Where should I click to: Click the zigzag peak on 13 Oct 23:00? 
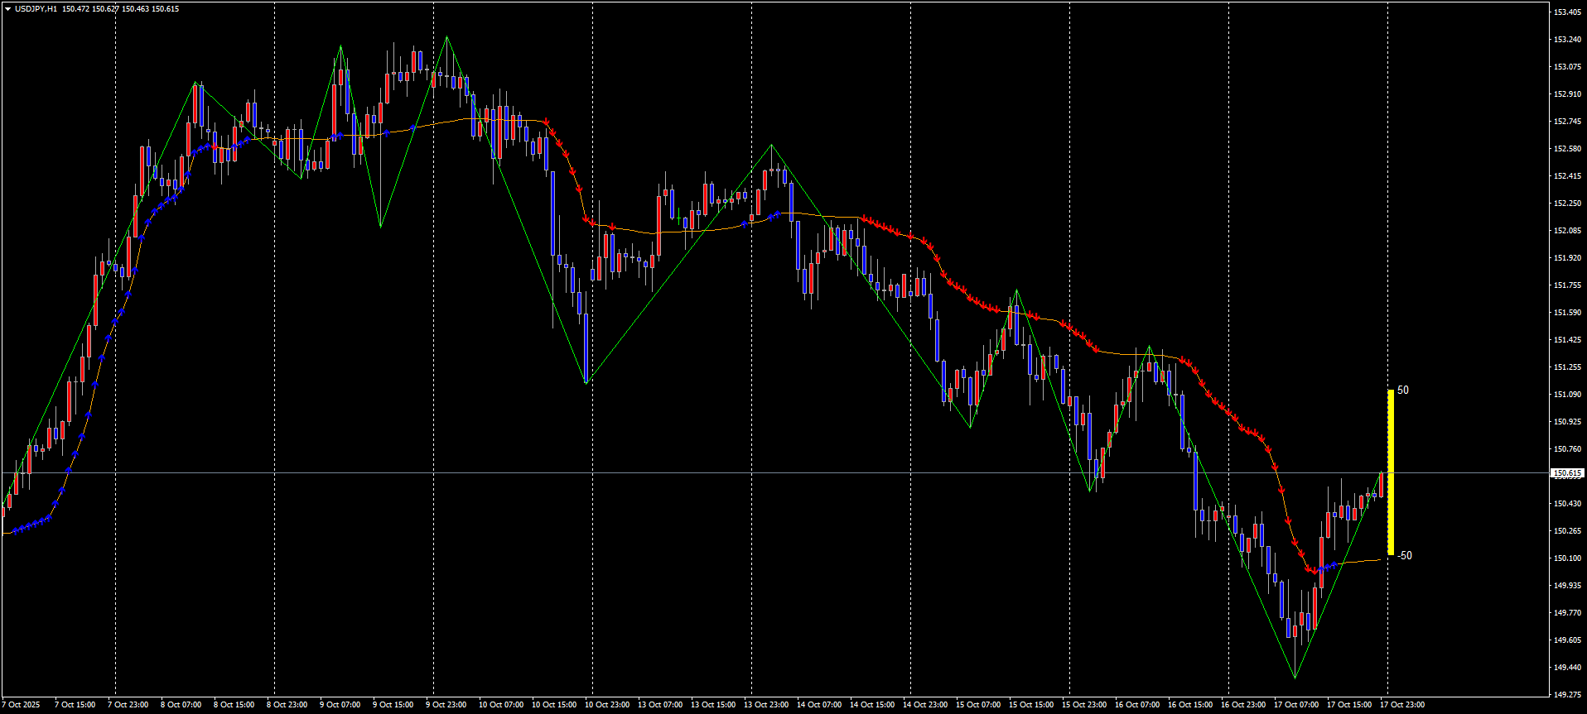772,146
